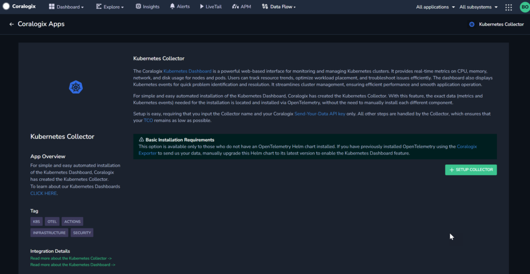Image resolution: width=530 pixels, height=274 pixels.
Task: Follow the CLICK HERE link
Action: coord(43,193)
